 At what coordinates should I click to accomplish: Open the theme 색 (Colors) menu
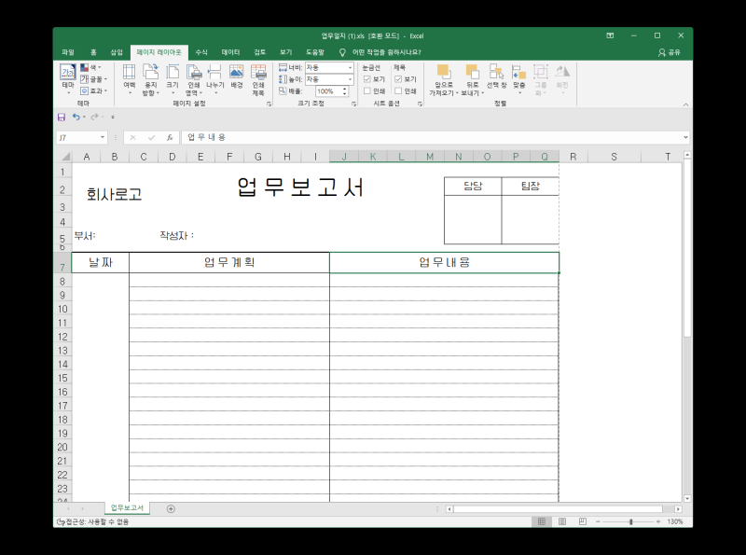tap(90, 67)
